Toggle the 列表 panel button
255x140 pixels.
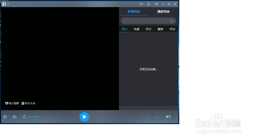pyautogui.click(x=157, y=117)
